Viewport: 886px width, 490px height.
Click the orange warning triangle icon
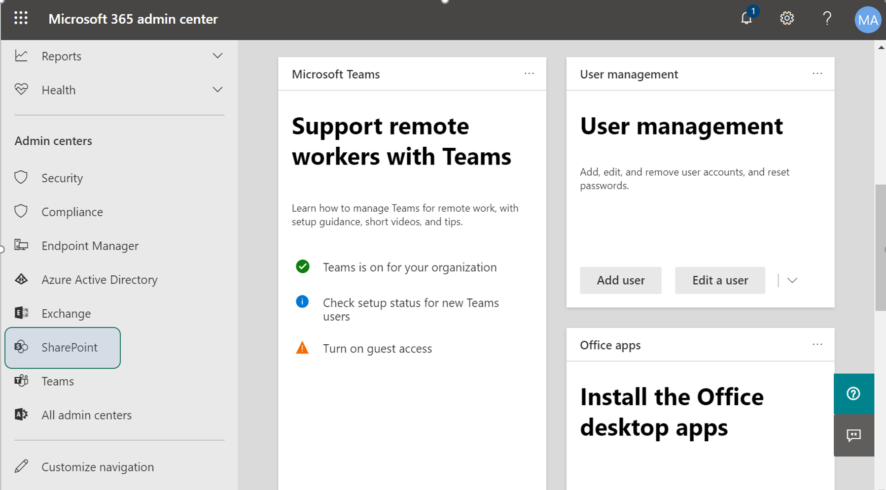click(x=302, y=348)
